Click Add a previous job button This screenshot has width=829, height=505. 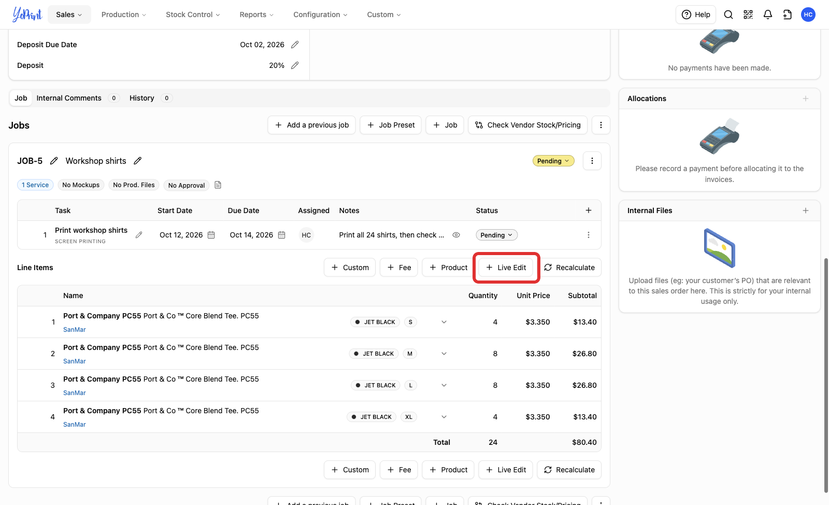click(311, 125)
